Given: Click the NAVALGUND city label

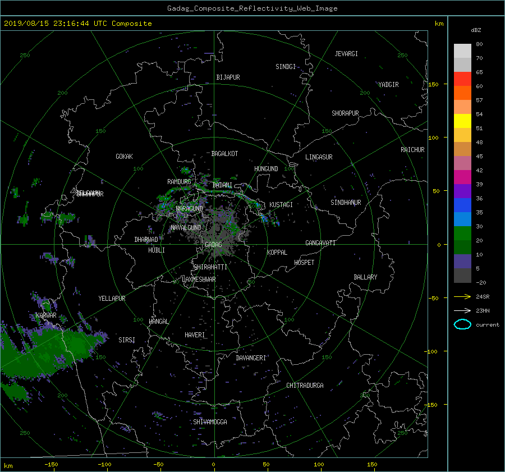Looking at the screenshot, I should coord(186,228).
